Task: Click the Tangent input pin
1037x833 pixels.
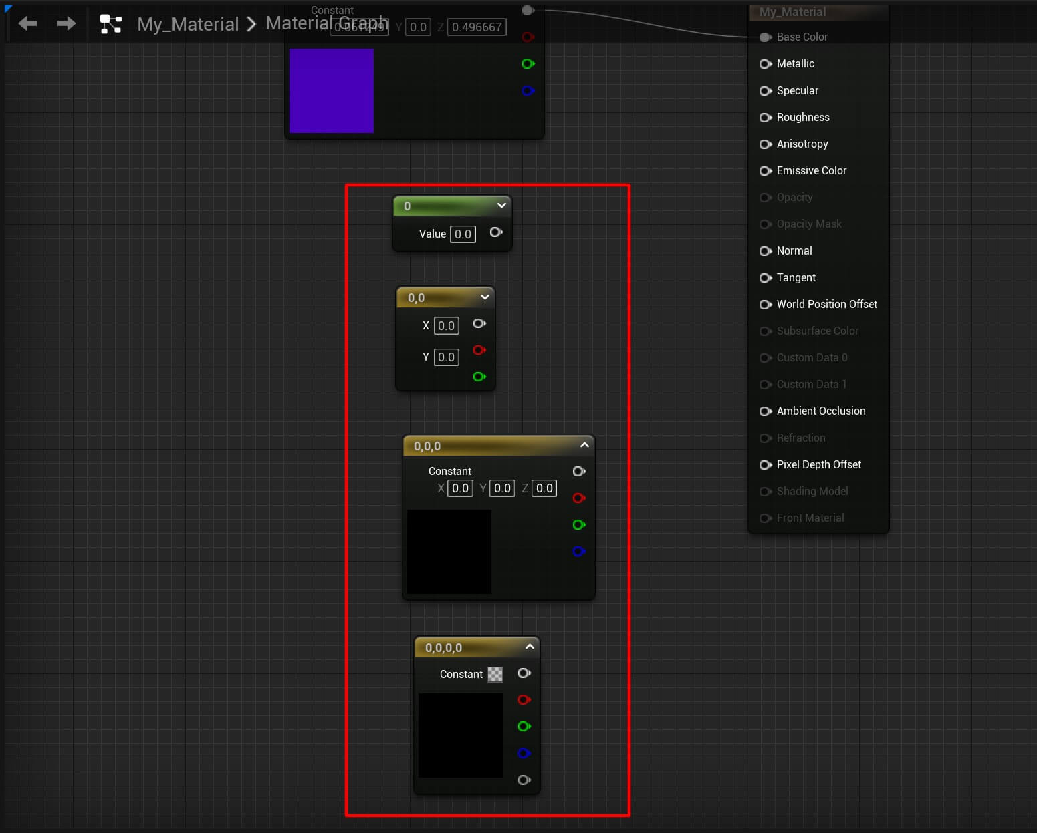Action: (766, 278)
